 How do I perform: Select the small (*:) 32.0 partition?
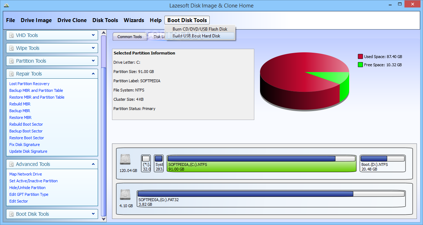(x=146, y=163)
